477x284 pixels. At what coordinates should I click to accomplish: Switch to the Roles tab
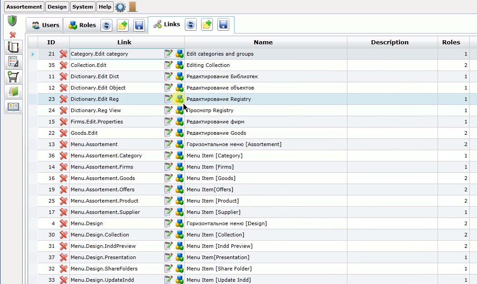click(82, 25)
